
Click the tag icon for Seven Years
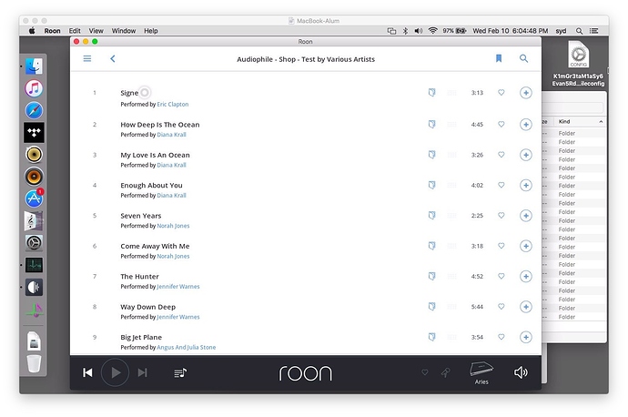click(431, 216)
